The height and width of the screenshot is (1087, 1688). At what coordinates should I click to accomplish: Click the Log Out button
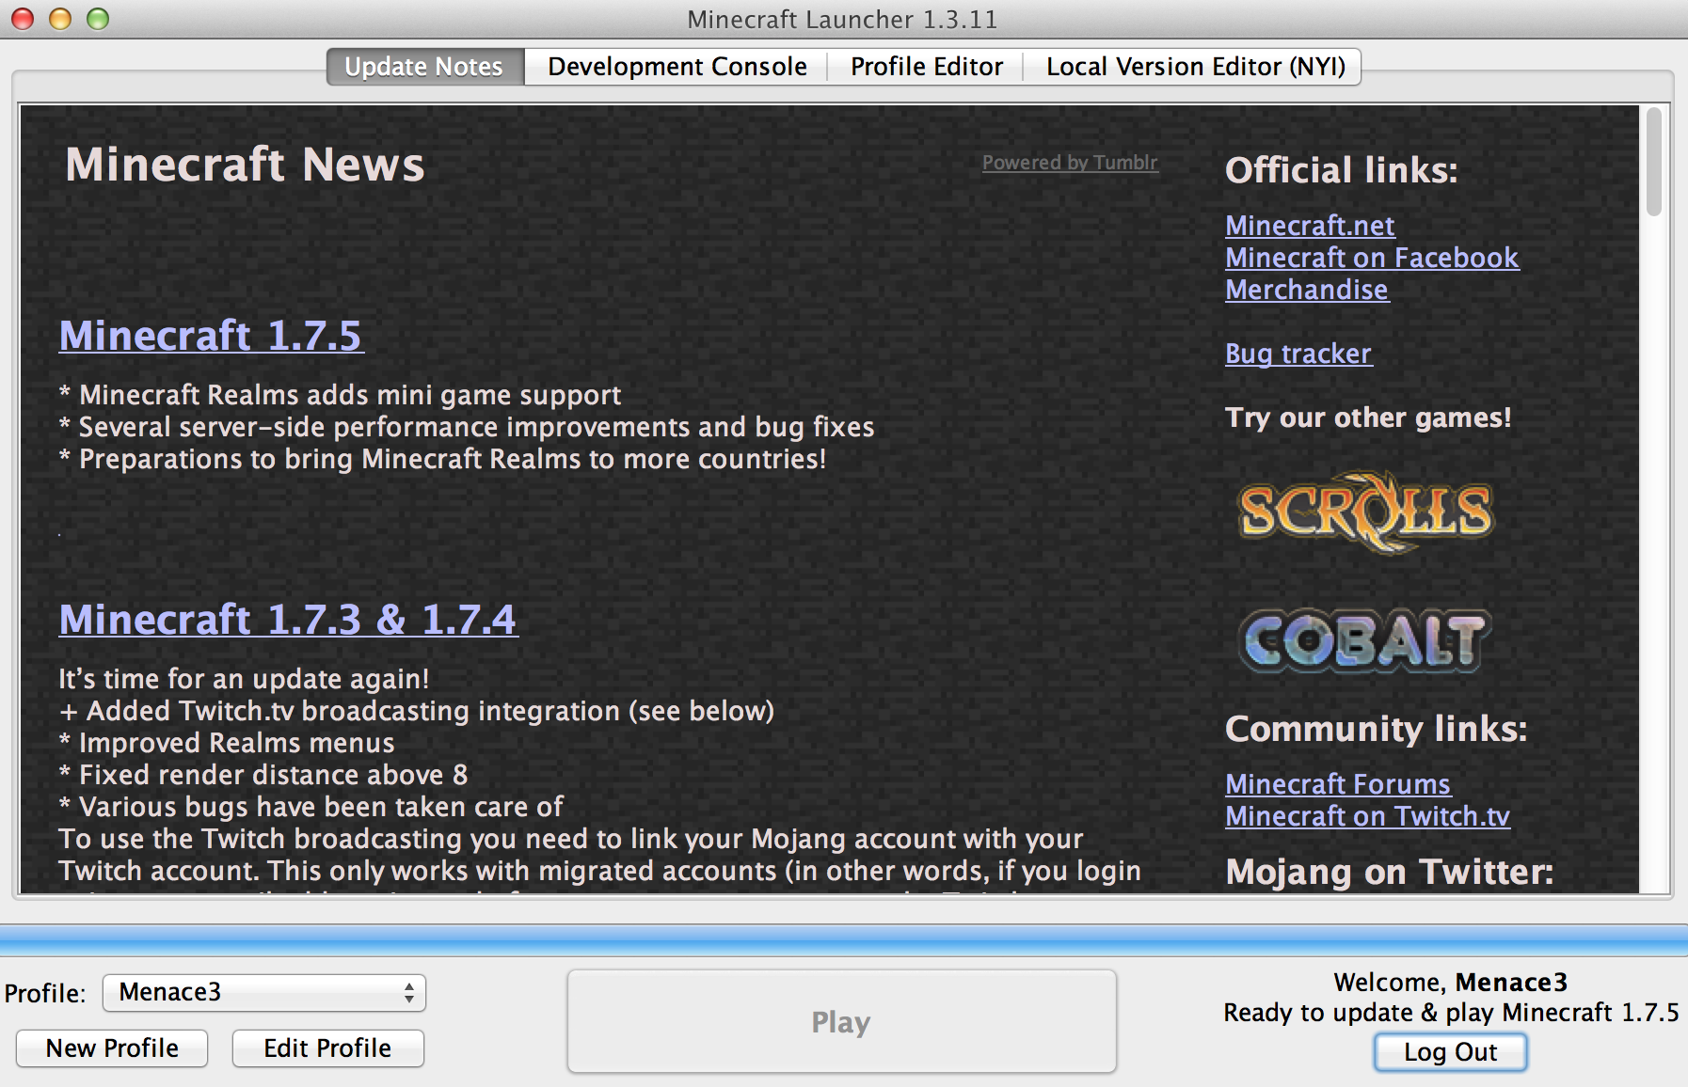(1450, 1052)
